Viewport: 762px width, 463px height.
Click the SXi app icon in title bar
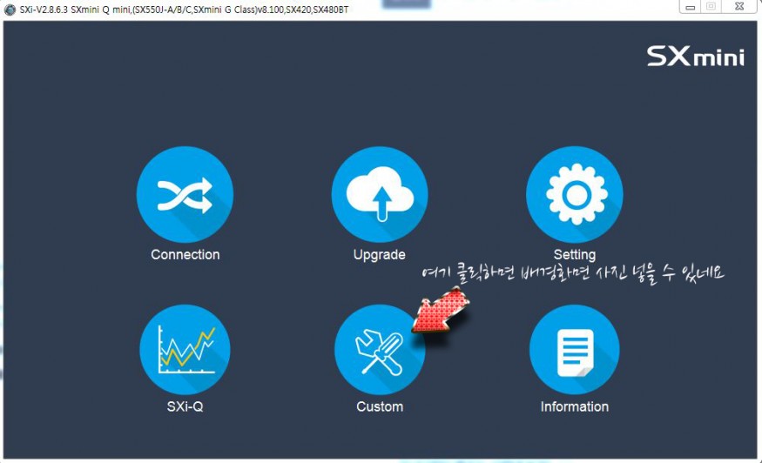(10, 10)
